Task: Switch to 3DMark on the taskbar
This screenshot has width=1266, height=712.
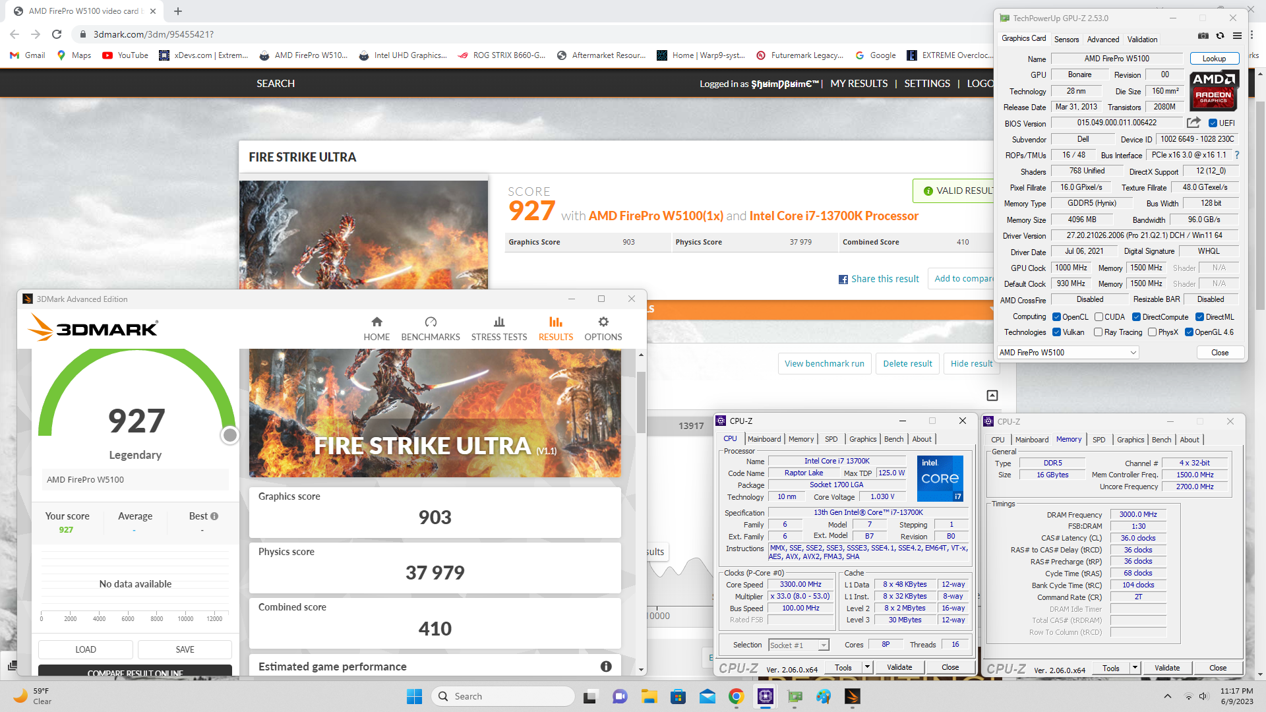Action: pyautogui.click(x=853, y=696)
